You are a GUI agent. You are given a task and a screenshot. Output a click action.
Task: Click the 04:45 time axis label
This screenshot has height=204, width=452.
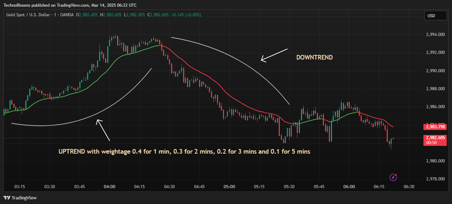tap(199, 186)
